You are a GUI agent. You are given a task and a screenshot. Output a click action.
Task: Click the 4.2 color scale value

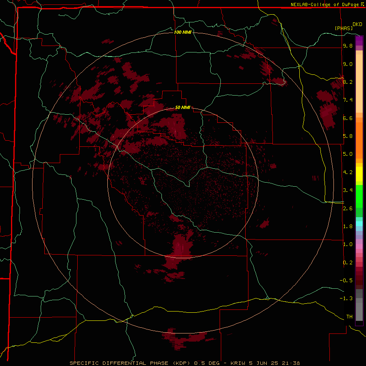(x=348, y=172)
